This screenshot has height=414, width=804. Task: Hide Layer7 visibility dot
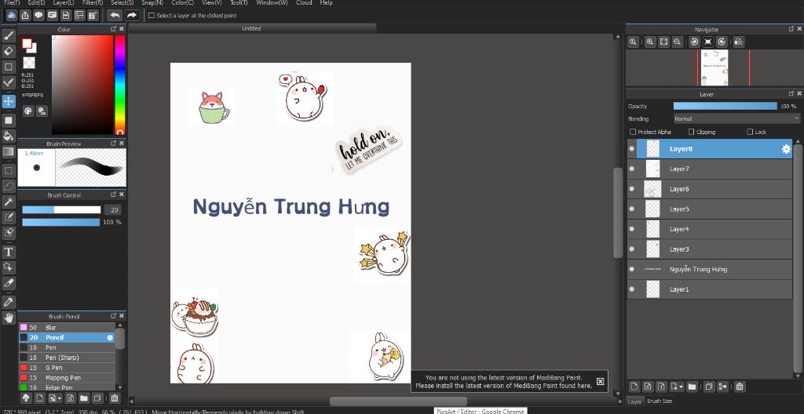coord(632,169)
